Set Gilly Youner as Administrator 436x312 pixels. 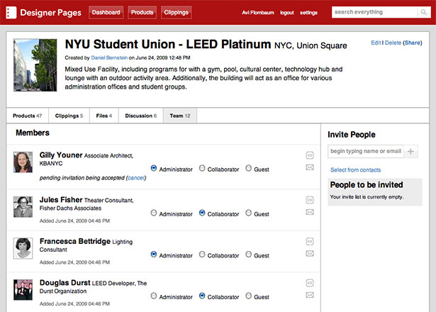click(x=154, y=168)
